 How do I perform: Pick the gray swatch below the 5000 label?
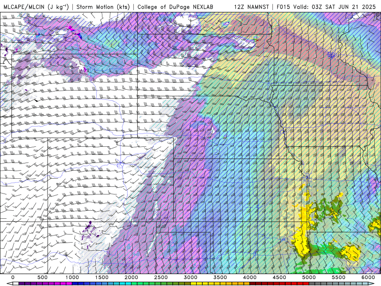point(312,284)
